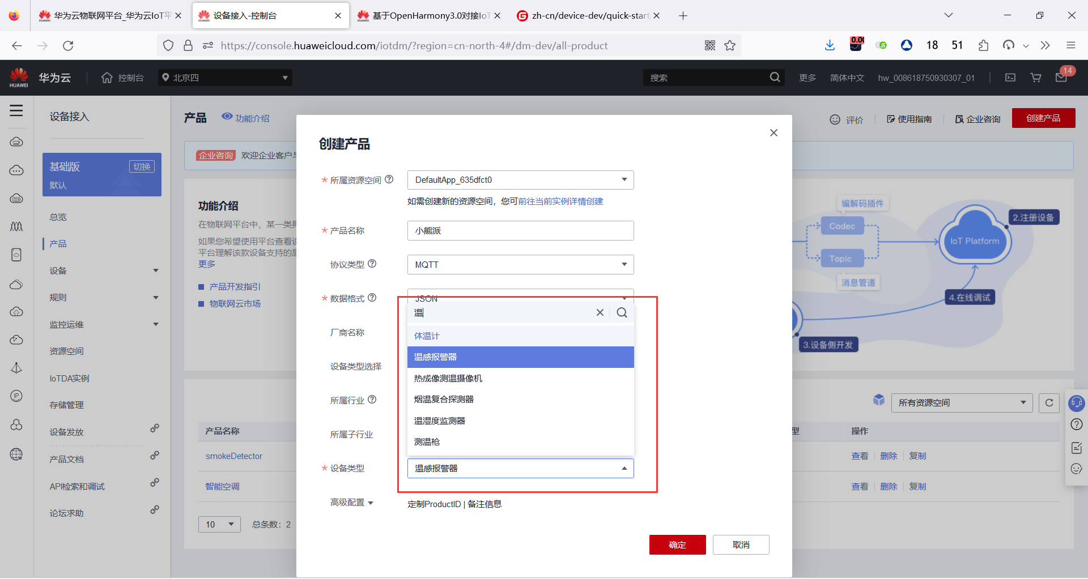
Task: Click the magnifier in the device type search box
Action: coord(622,312)
